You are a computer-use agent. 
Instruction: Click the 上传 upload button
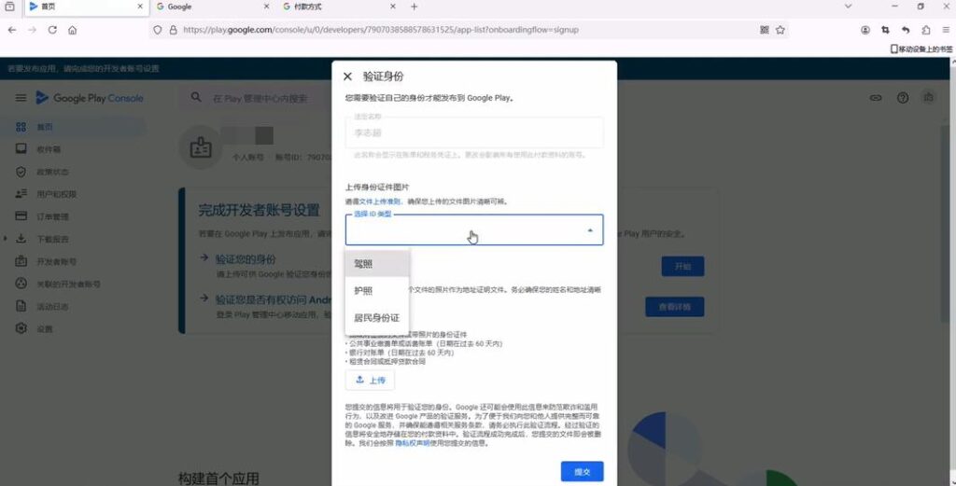coord(370,381)
